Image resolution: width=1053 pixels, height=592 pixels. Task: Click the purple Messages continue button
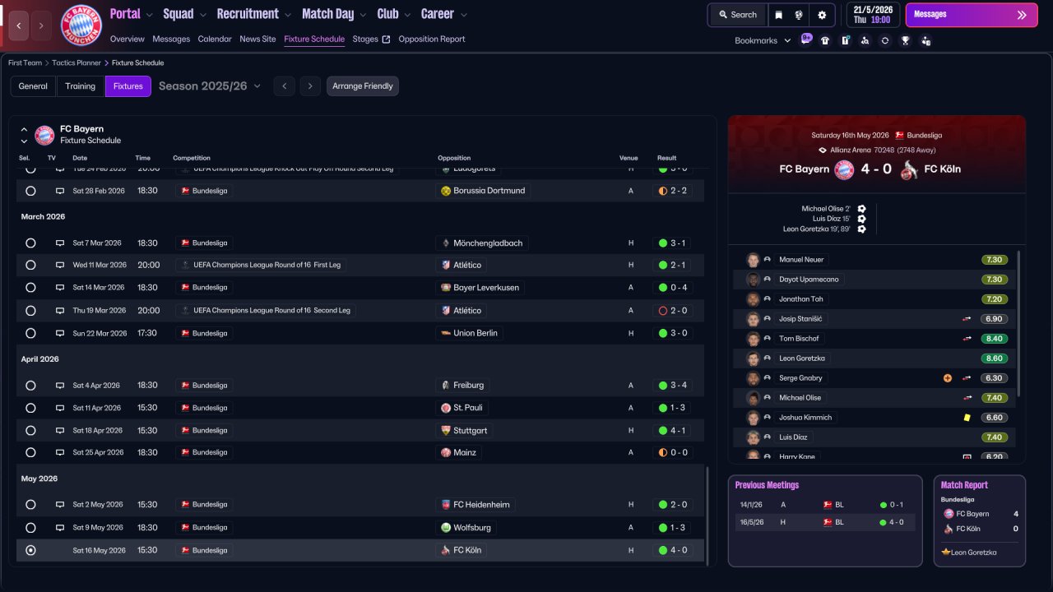972,15
